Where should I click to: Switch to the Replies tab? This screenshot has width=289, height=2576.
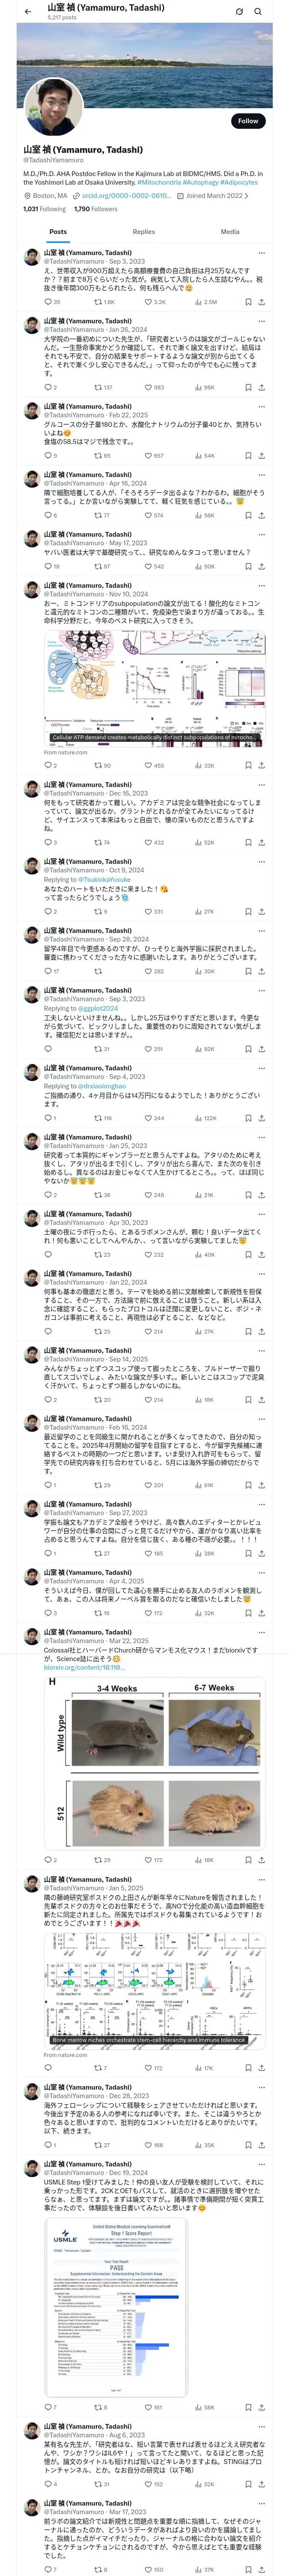click(x=143, y=231)
